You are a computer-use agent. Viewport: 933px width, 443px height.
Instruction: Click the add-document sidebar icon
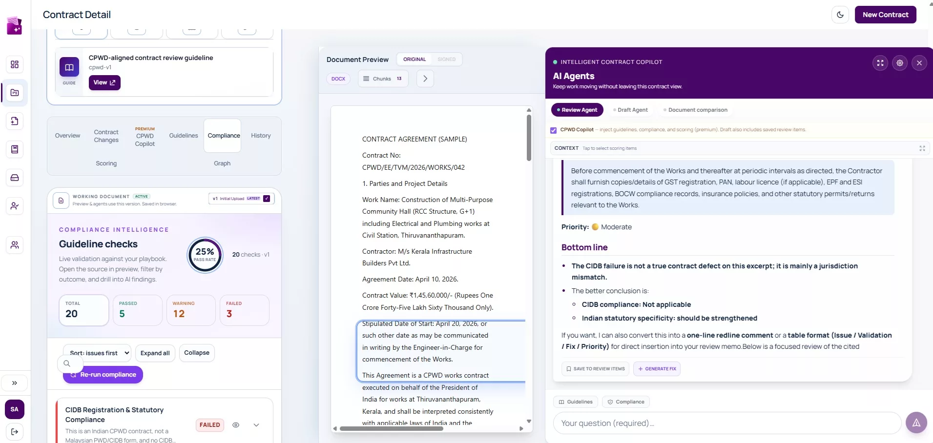pyautogui.click(x=15, y=121)
